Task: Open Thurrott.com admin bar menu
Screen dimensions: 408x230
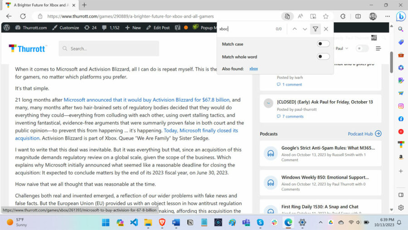Action: point(31,28)
